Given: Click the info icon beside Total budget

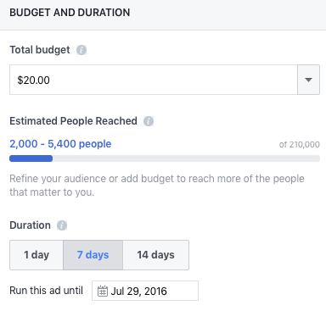Looking at the screenshot, I should click(x=81, y=50).
